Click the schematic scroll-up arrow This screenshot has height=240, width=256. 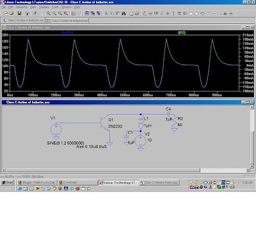[x=252, y=107]
